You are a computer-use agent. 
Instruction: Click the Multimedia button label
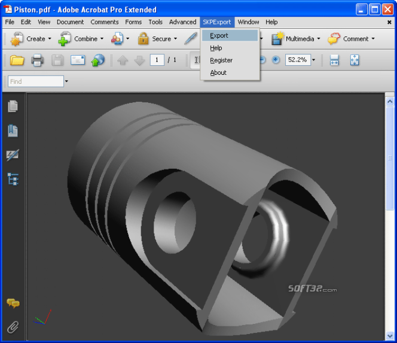[x=300, y=39]
